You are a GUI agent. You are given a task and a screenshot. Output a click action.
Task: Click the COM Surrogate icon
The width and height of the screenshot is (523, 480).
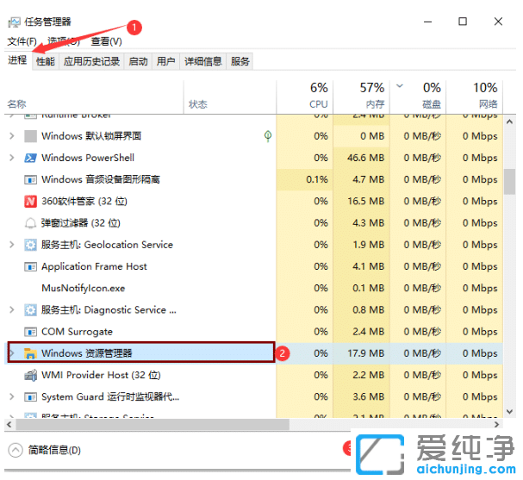(x=30, y=332)
